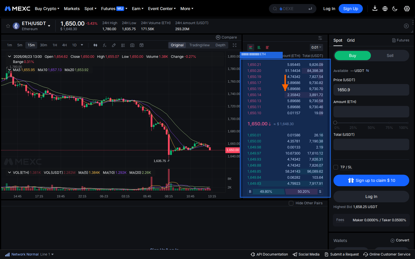Click the search magnifier icon
This screenshot has width=415, height=259.
(x=275, y=9)
